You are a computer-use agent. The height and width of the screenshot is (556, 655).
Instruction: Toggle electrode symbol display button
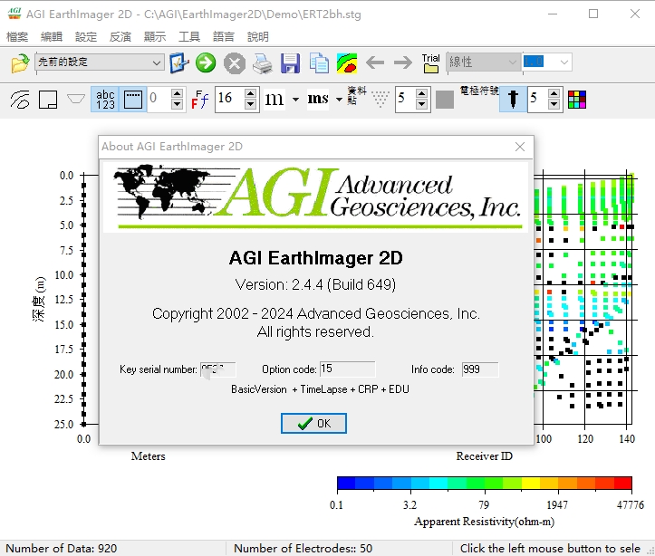point(513,100)
